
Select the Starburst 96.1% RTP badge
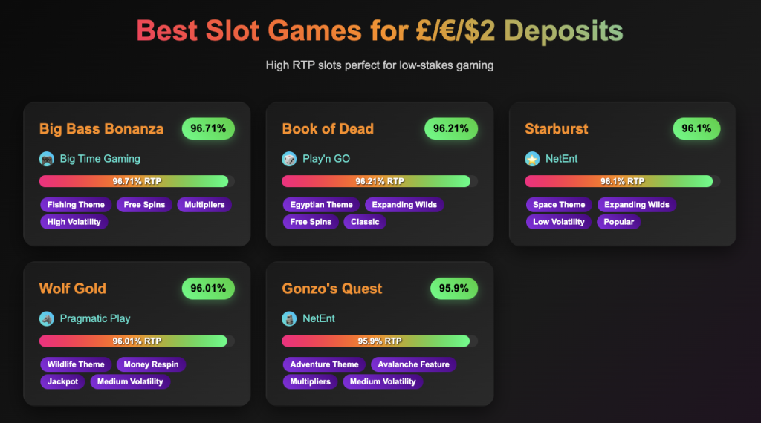[696, 128]
